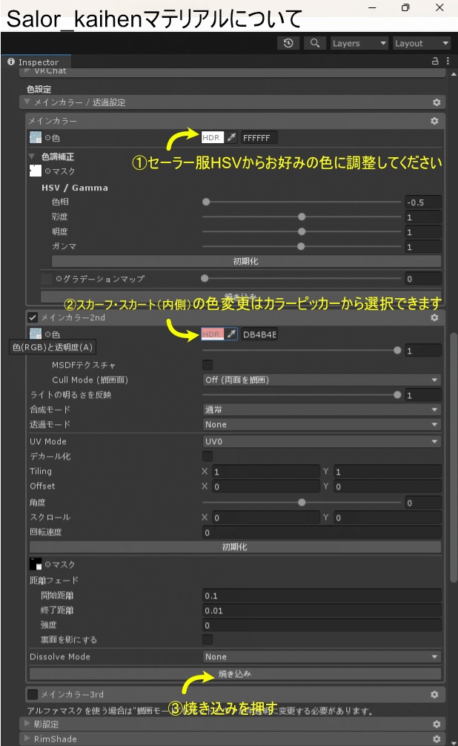Uncheck the メインカラー2nd checkbox
This screenshot has width=458, height=746.
pyautogui.click(x=33, y=317)
